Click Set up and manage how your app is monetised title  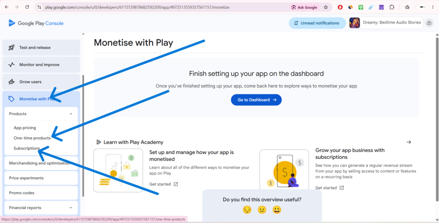tap(192, 156)
